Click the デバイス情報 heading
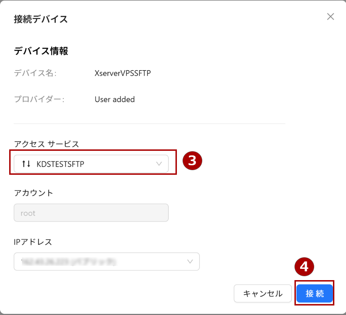 (x=41, y=51)
